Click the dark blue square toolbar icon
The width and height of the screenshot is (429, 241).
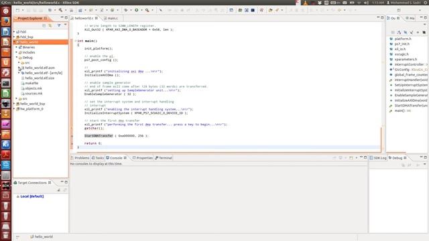click(253, 10)
